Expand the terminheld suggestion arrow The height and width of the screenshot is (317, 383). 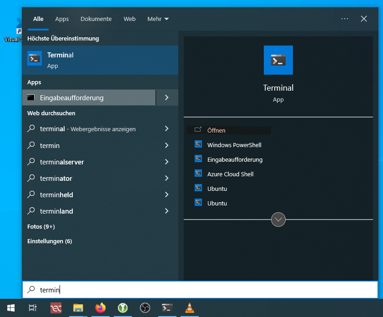click(x=167, y=194)
